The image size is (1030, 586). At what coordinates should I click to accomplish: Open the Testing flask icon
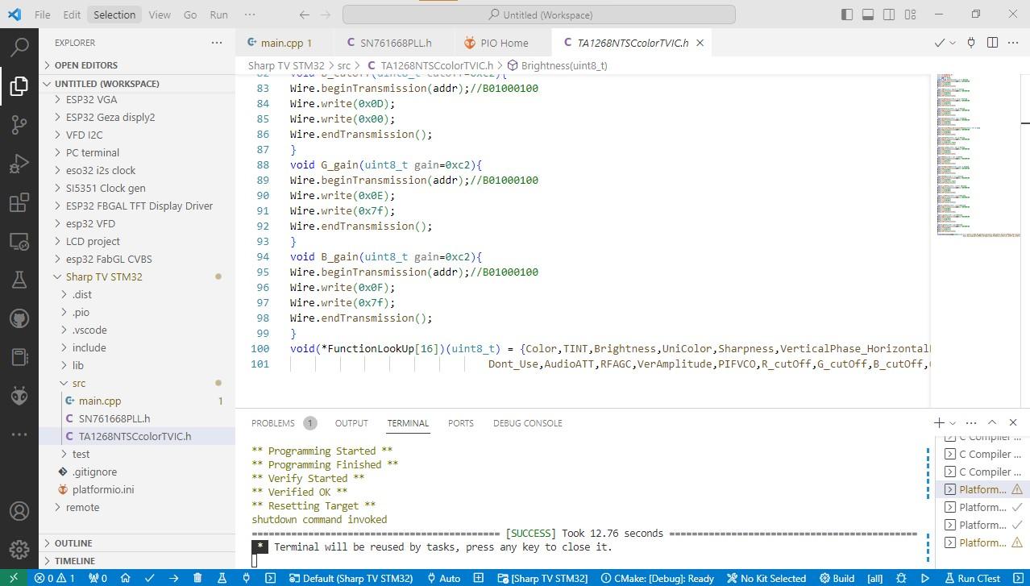[x=19, y=278]
